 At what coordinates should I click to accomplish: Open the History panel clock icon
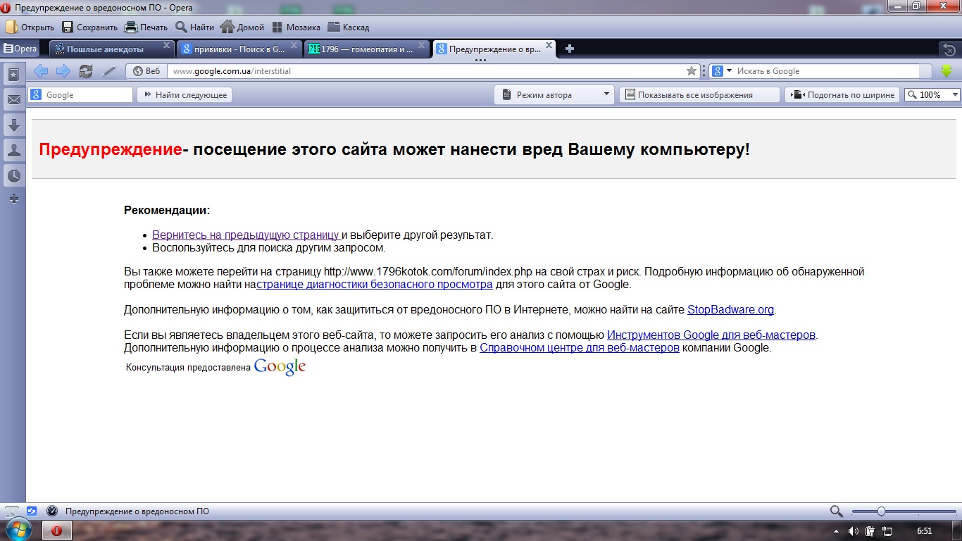[13, 175]
